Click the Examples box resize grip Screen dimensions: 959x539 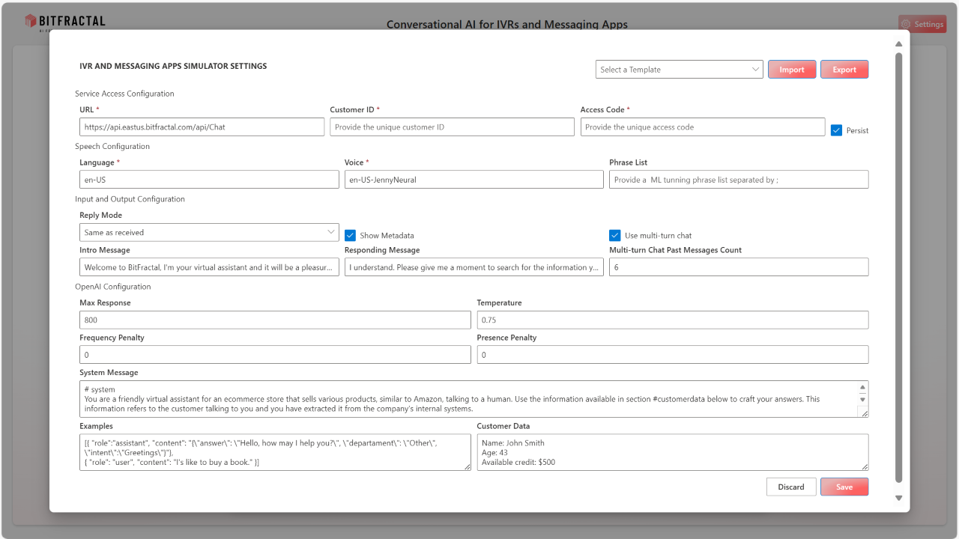[467, 466]
